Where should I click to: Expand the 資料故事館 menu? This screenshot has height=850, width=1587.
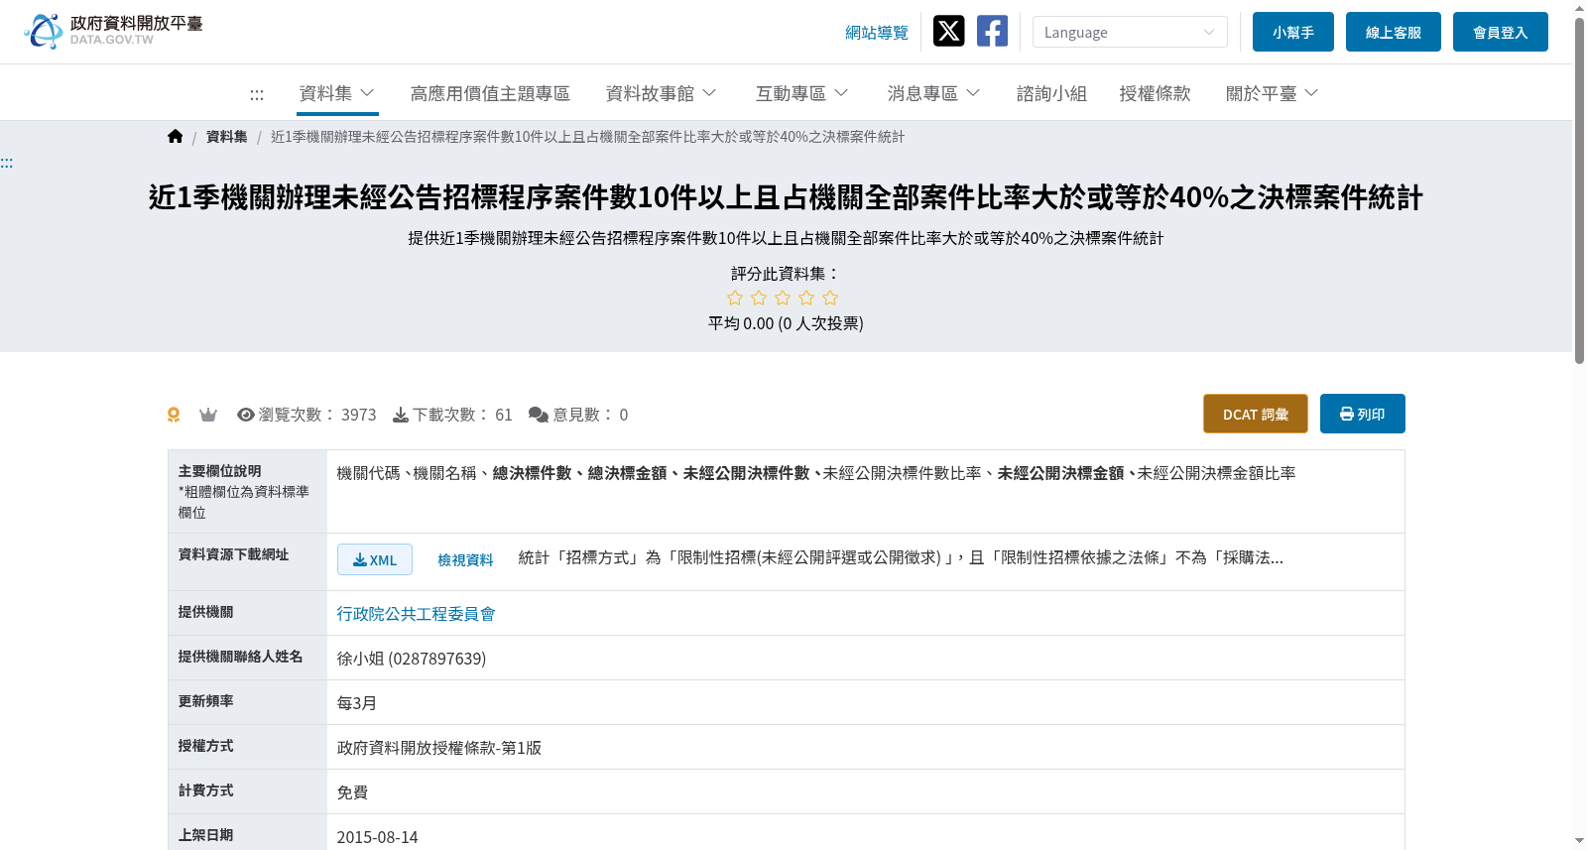tap(661, 93)
